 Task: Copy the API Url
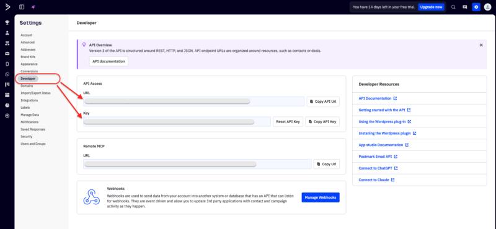click(x=323, y=102)
